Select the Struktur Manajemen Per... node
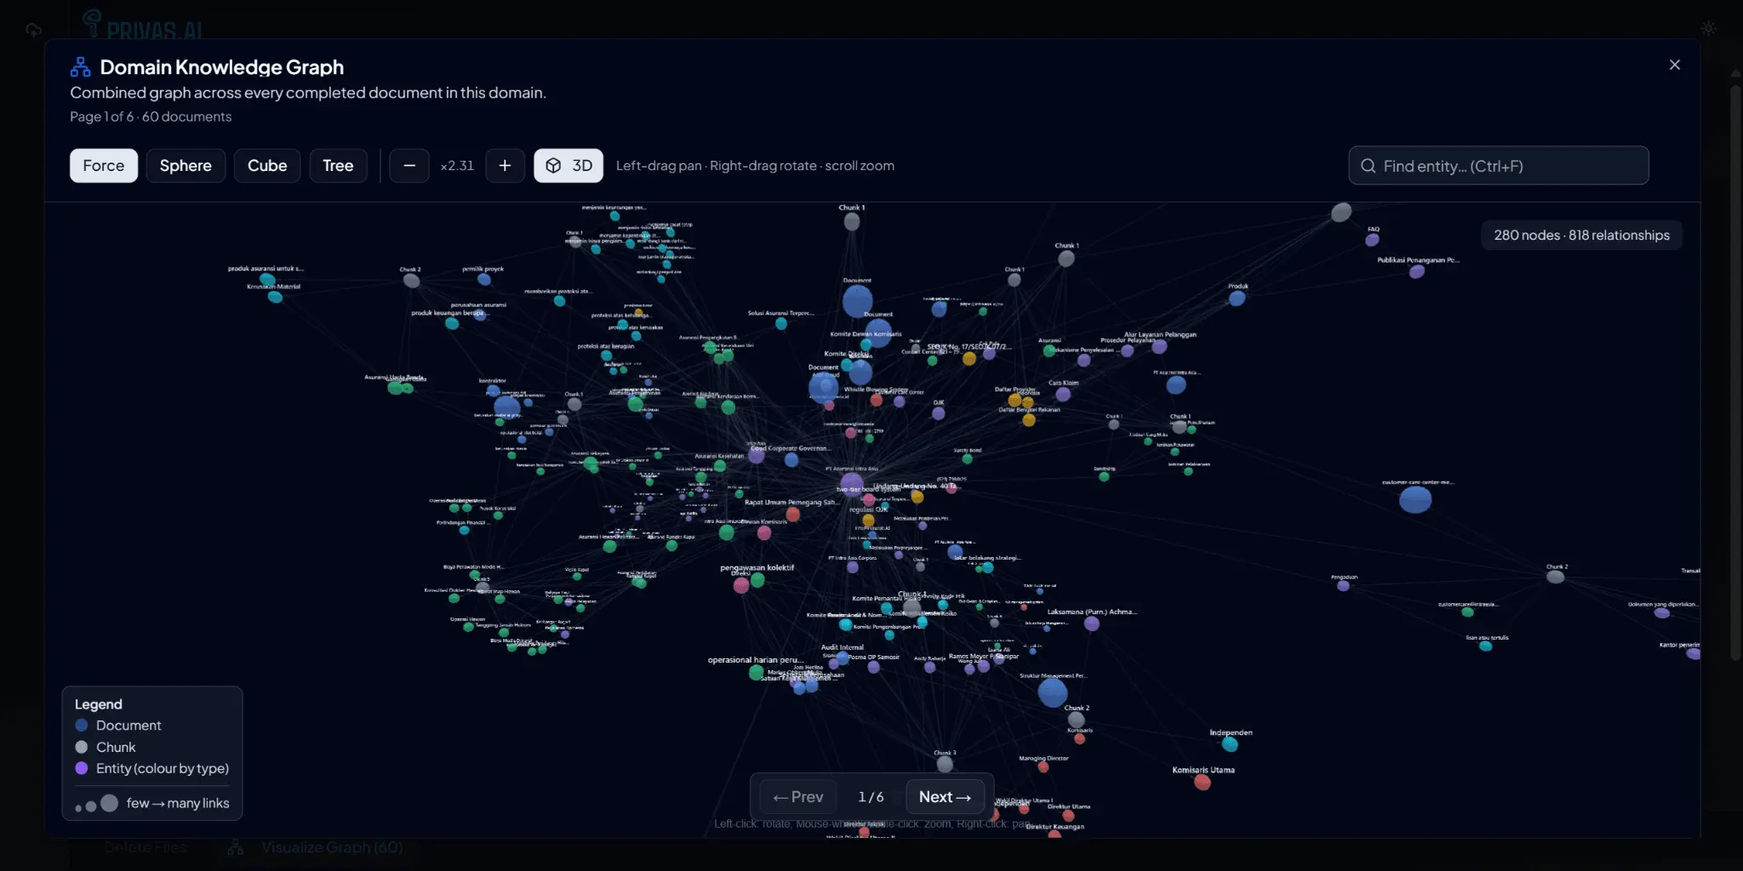The image size is (1743, 871). click(1053, 692)
